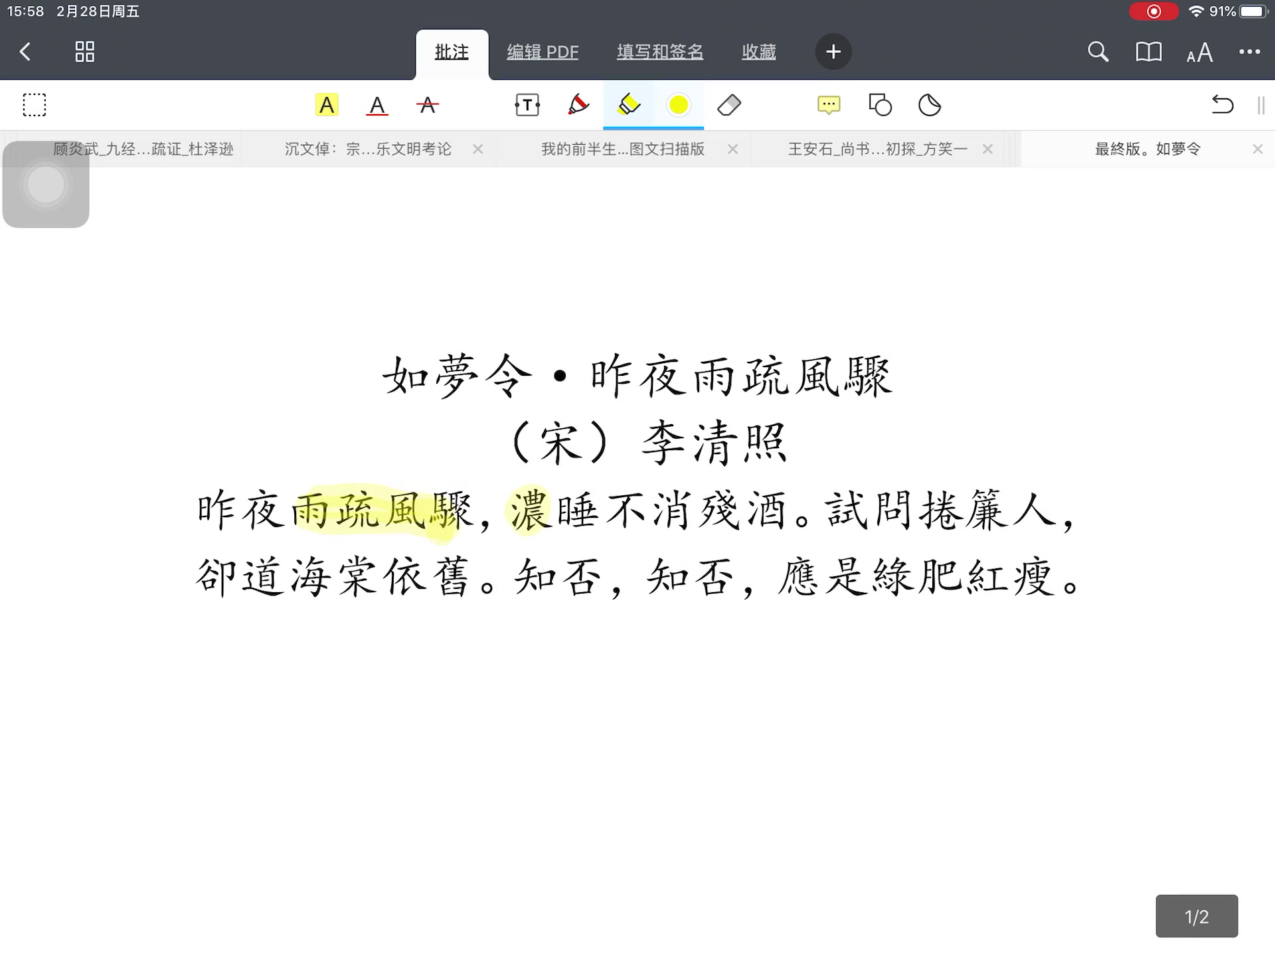1275x956 pixels.
Task: Tap the author line (宋)李清照
Action: [x=649, y=443]
